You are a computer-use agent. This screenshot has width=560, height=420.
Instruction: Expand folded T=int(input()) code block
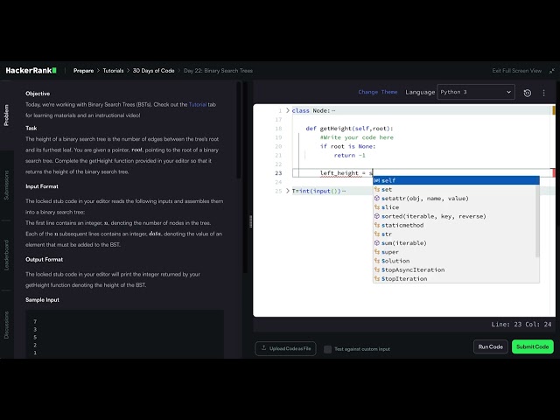(288, 191)
